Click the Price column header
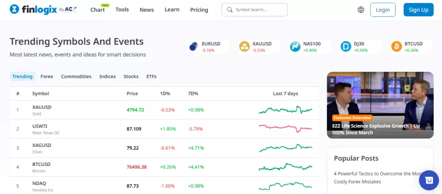This screenshot has width=442, height=194. [132, 94]
